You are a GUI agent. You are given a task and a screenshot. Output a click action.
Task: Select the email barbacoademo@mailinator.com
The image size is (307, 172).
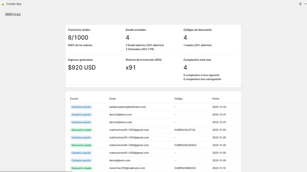click(x=128, y=107)
